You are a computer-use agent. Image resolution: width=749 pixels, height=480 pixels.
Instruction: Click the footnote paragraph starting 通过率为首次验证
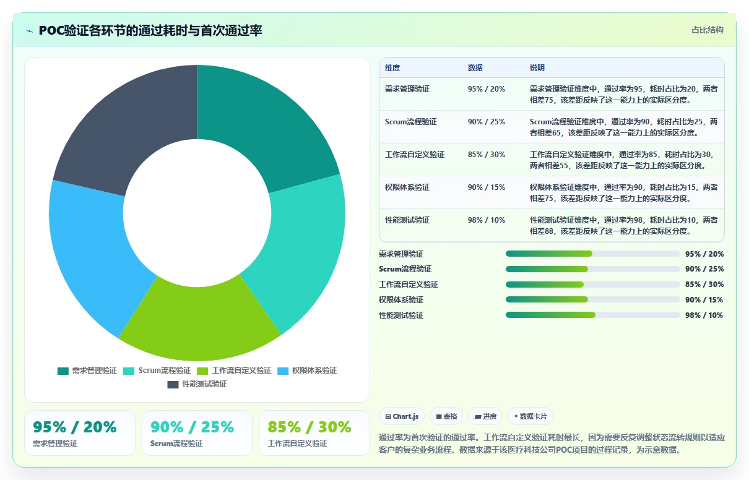point(552,444)
